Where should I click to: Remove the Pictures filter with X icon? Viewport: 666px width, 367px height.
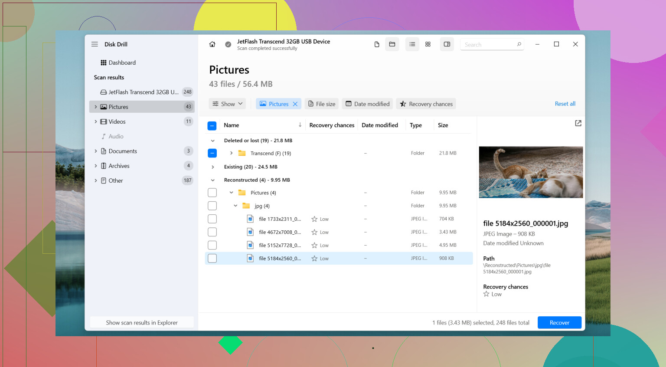(x=295, y=104)
